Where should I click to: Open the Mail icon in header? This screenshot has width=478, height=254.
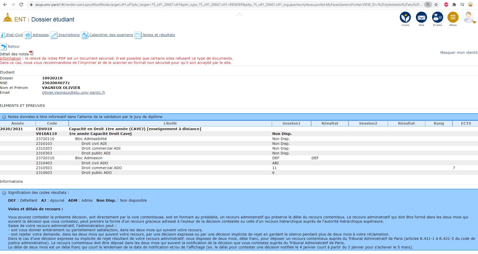coord(421,17)
